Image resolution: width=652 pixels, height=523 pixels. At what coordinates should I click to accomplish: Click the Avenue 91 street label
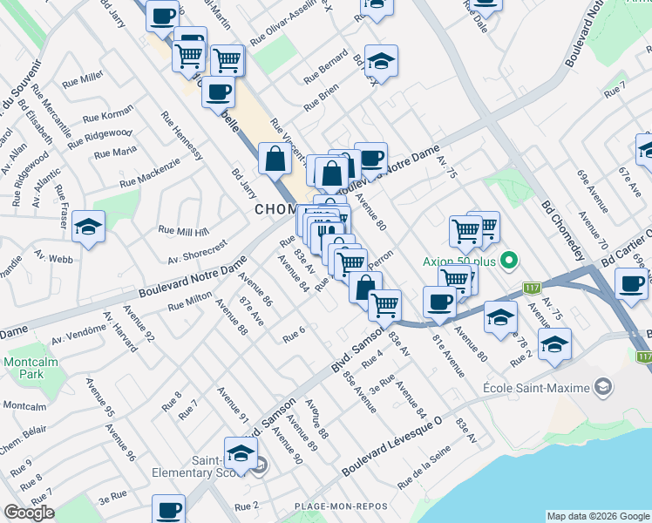[233, 405]
